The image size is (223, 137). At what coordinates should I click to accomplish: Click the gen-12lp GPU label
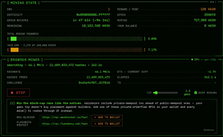[x=210, y=59]
